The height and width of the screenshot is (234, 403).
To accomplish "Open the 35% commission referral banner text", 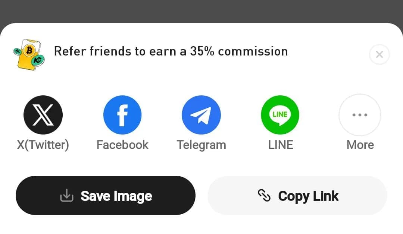I will pyautogui.click(x=171, y=51).
